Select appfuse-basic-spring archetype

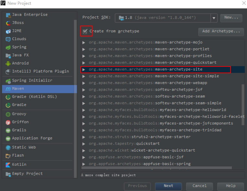[x=163, y=164]
